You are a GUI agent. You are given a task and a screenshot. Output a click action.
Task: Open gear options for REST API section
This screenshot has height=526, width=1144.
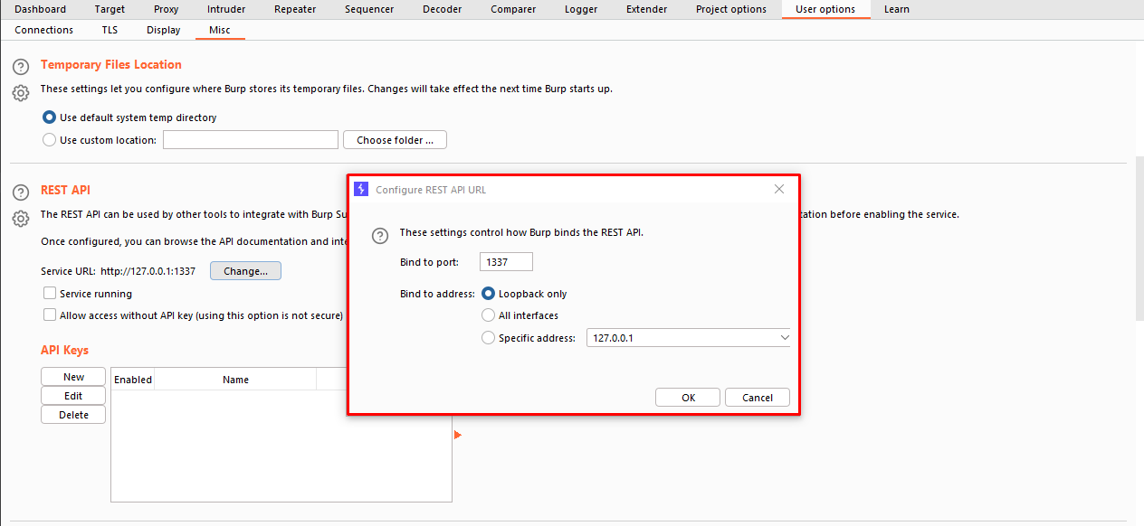21,219
